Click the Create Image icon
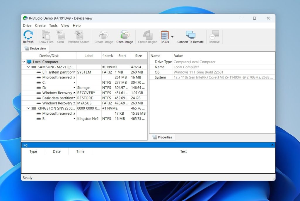This screenshot has width=300, height=201. [103, 36]
